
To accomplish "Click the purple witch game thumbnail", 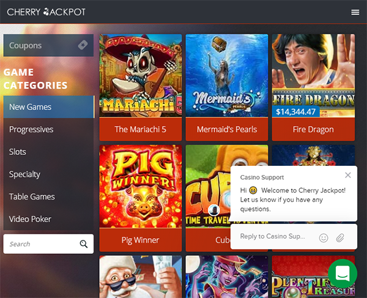I will point(227,277).
